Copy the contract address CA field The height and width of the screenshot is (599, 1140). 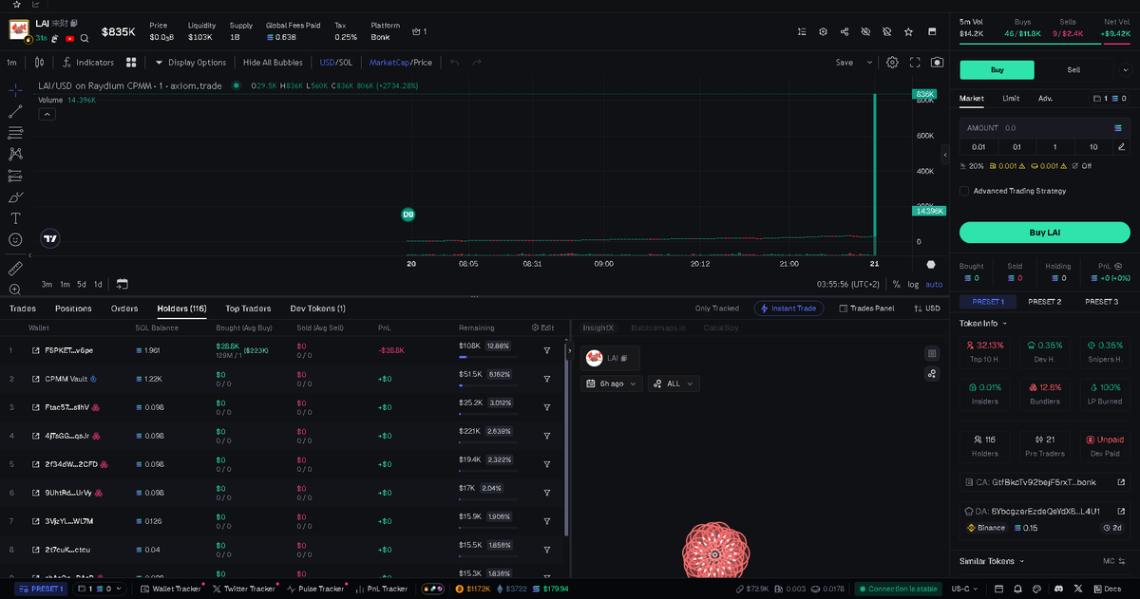coord(1044,482)
